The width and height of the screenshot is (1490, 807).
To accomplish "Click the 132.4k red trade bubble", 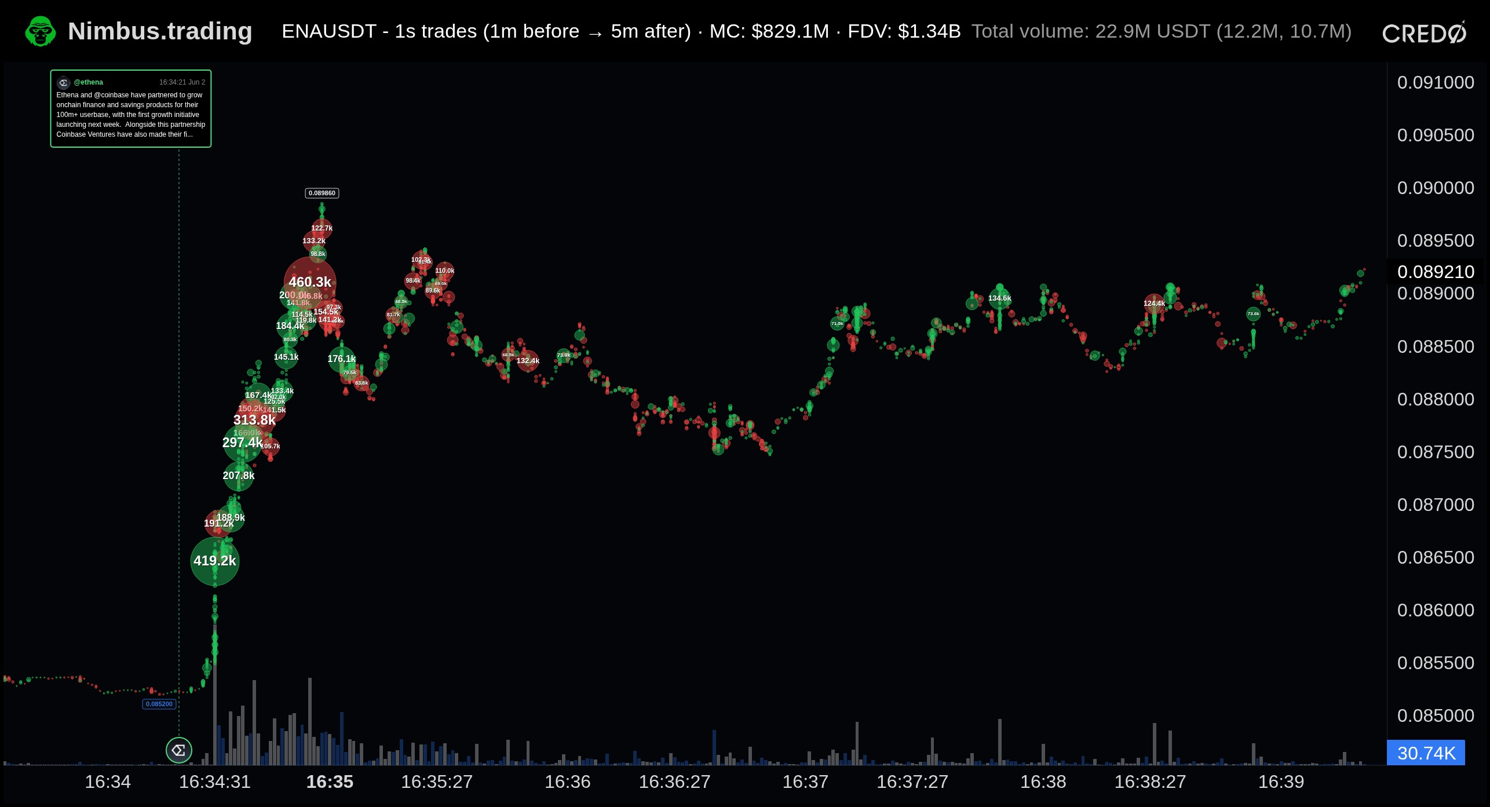I will pyautogui.click(x=528, y=361).
